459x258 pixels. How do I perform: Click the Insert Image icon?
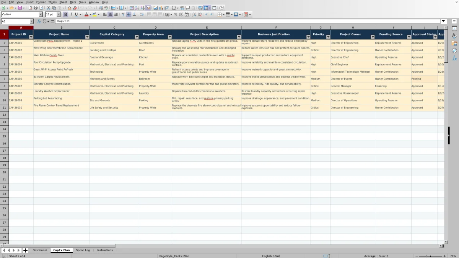pyautogui.click(x=155, y=8)
